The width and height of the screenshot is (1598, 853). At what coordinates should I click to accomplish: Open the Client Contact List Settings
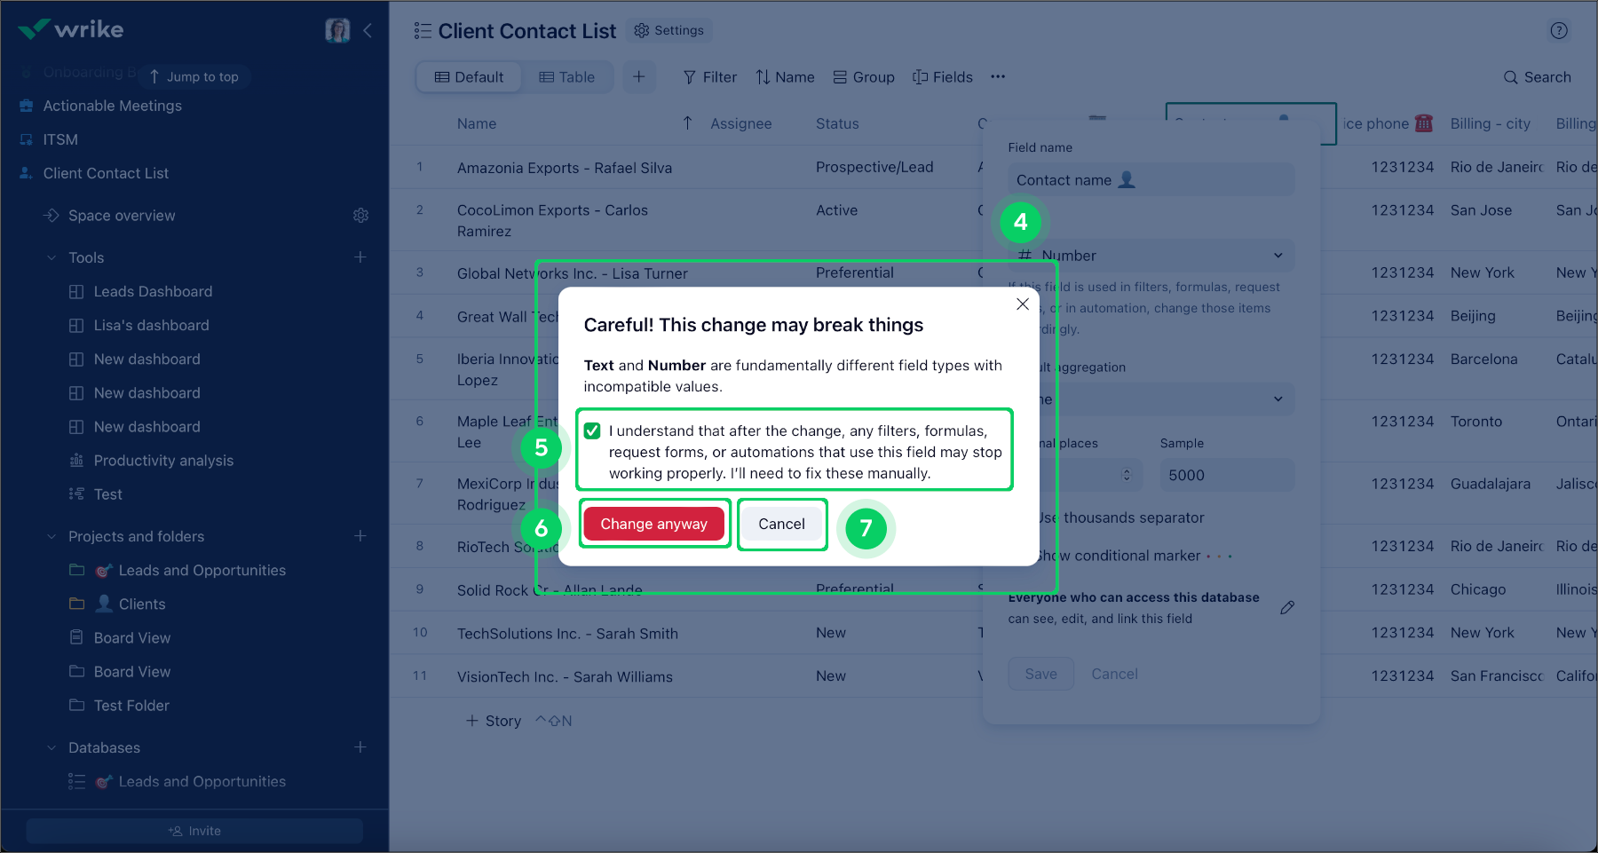(669, 30)
